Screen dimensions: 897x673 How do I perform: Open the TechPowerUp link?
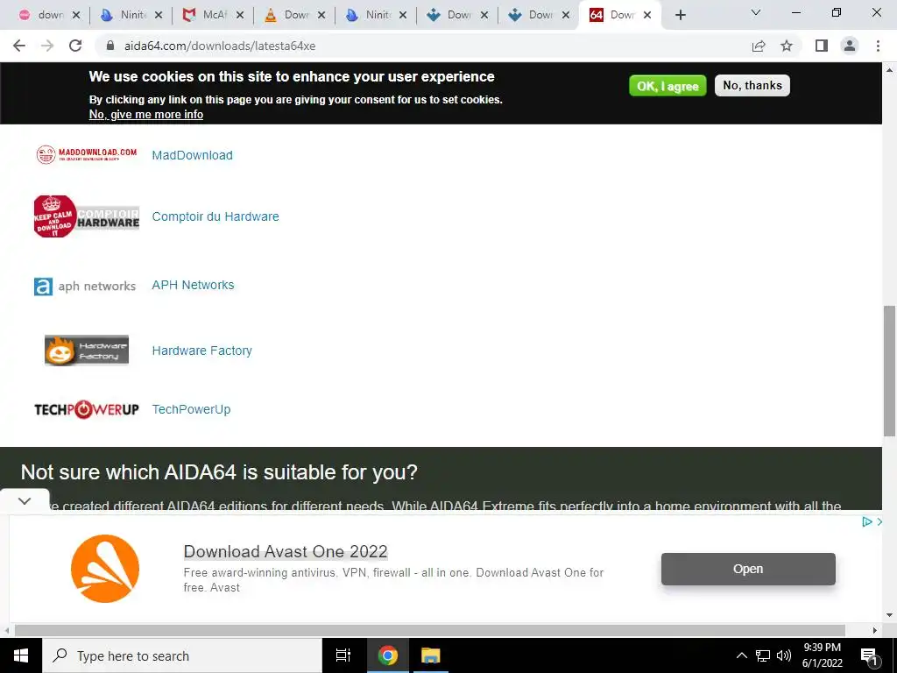click(191, 409)
